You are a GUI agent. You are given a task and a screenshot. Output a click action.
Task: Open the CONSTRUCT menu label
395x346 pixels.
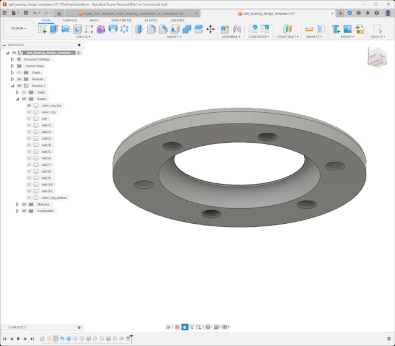coord(287,37)
